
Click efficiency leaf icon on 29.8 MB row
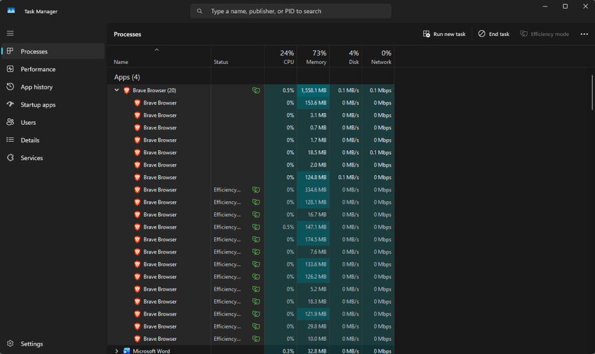click(256, 326)
